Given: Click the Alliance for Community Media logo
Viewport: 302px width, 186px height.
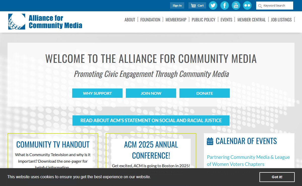Looking at the screenshot, I should [45, 22].
